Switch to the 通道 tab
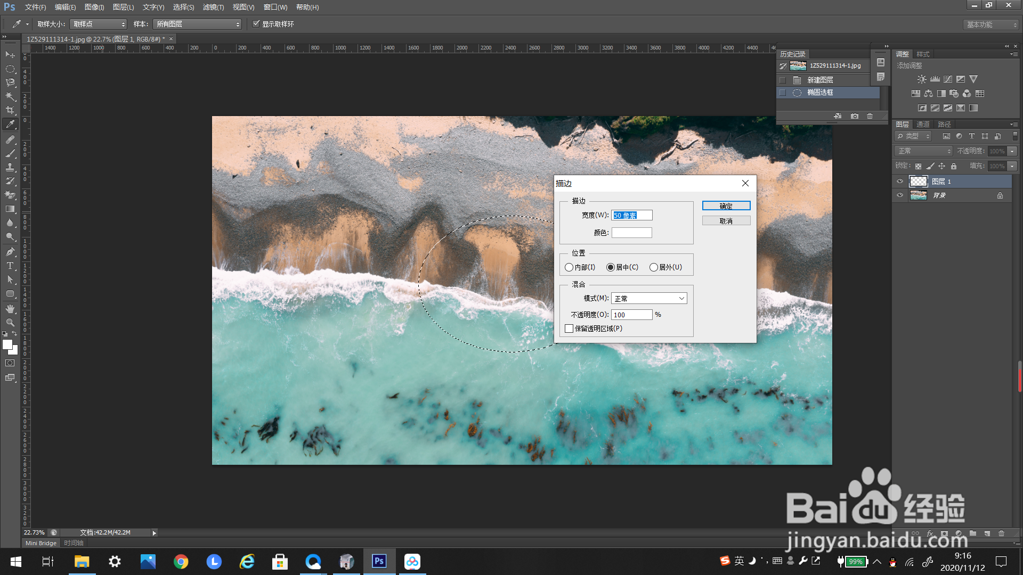 (923, 124)
